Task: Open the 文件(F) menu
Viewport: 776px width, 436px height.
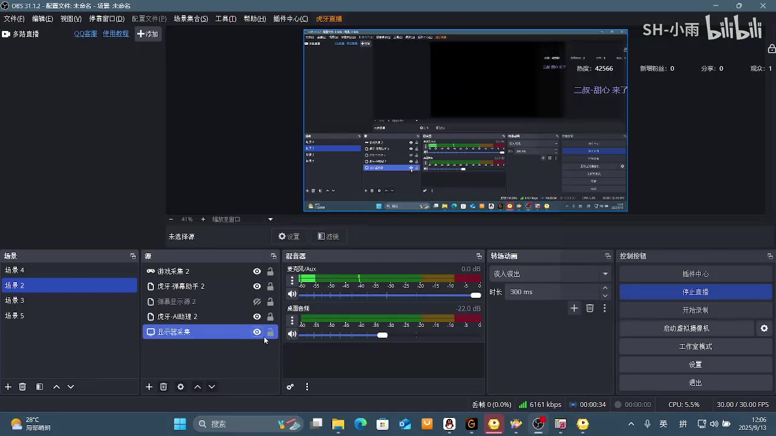Action: (x=15, y=19)
